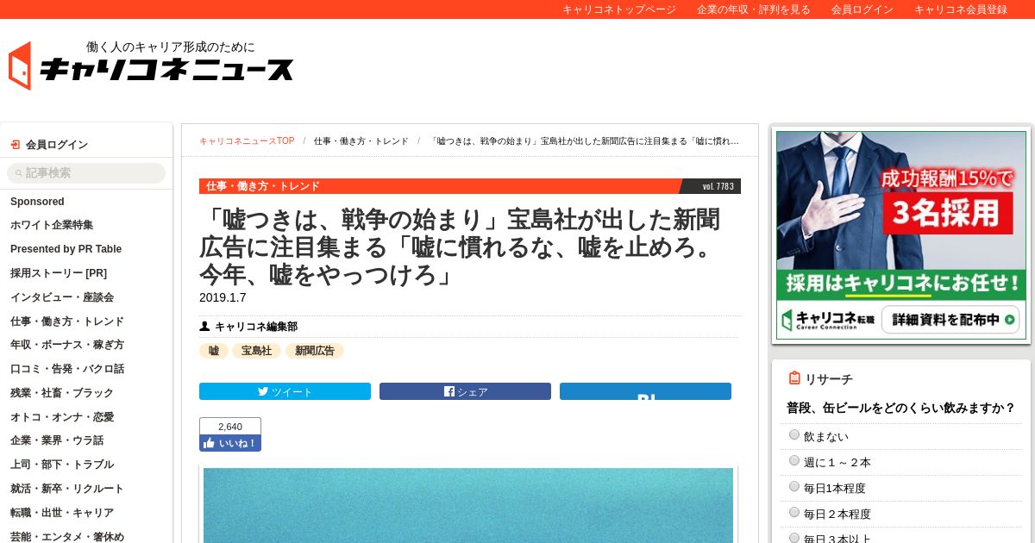Screen dimensions: 1035x543
Task: Open the キャリコネ転職 recruitment ad banner
Action: pos(901,234)
